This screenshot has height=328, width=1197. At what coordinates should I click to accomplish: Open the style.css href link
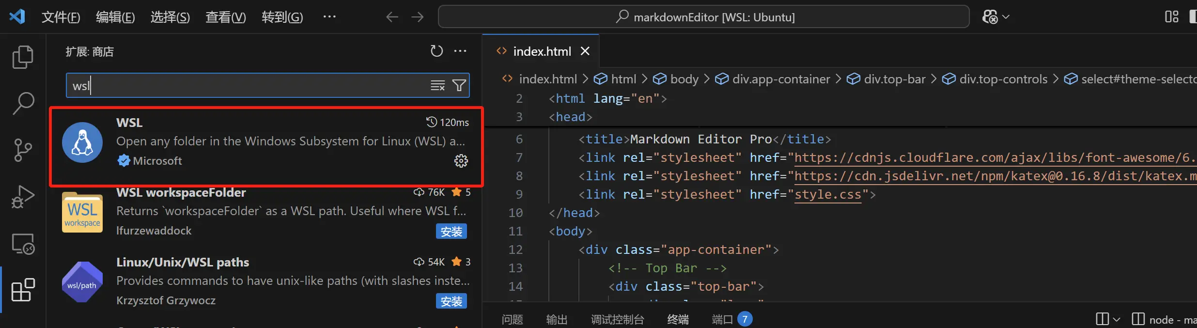pyautogui.click(x=828, y=195)
